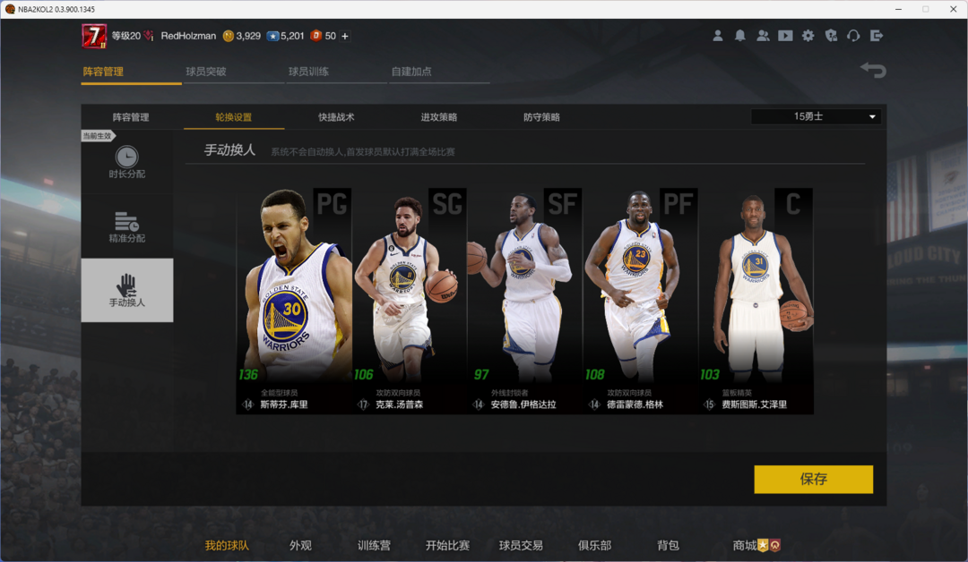Select the PG card 斯蒂芬.库里
The width and height of the screenshot is (968, 562).
(294, 301)
